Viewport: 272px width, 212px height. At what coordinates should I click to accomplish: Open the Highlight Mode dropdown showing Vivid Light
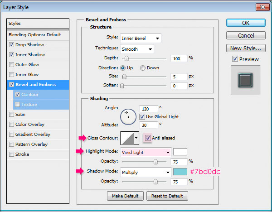[146, 152]
